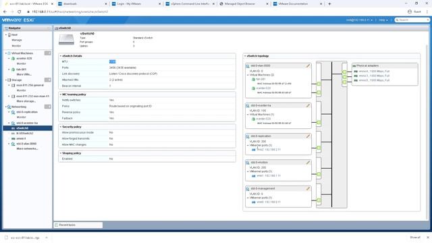The width and height of the screenshot is (432, 243).
Task: Collapse the Host tree node
Action: [6, 35]
